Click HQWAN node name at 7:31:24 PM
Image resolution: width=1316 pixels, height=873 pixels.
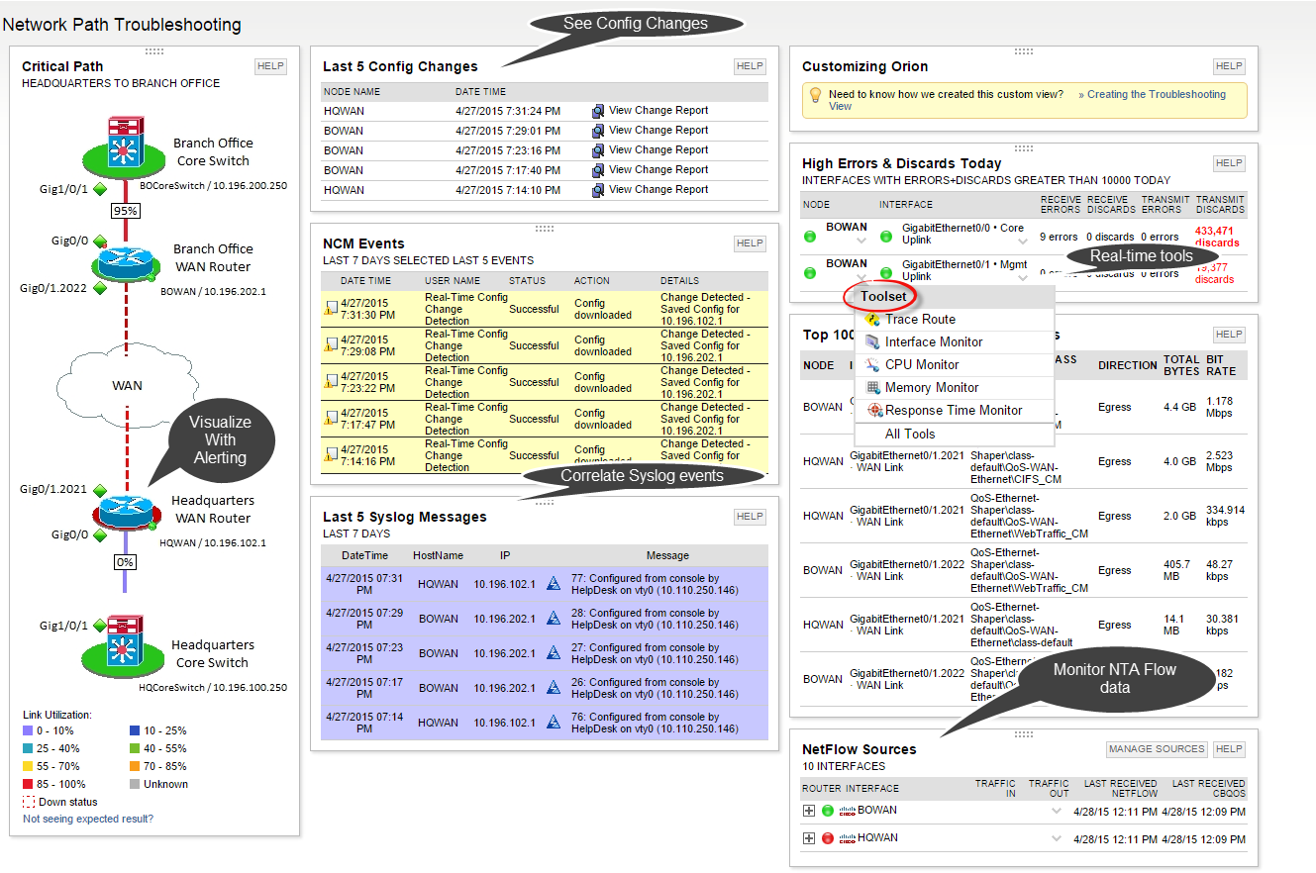pos(344,111)
